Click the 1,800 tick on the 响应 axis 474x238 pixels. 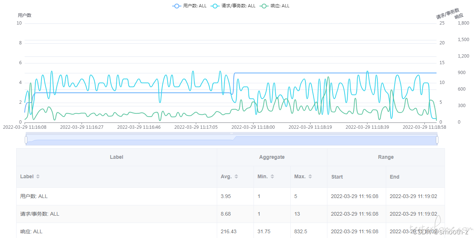(464, 23)
